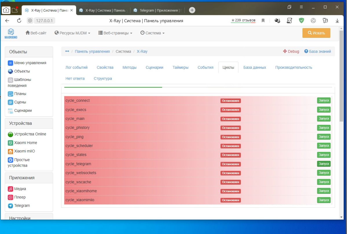Open the Debug link
Image resolution: width=347 pixels, height=234 pixels.
[291, 51]
